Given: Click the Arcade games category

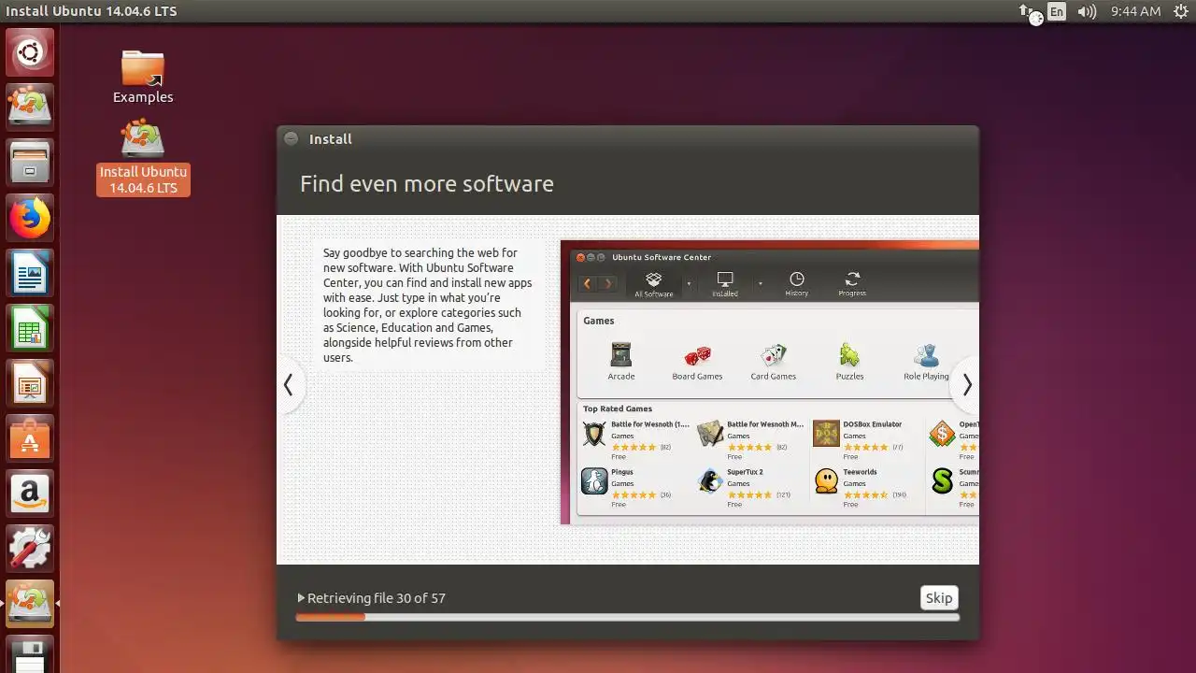Looking at the screenshot, I should tap(621, 362).
